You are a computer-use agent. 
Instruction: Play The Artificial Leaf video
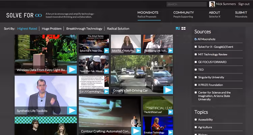pyautogui.click(x=171, y=112)
